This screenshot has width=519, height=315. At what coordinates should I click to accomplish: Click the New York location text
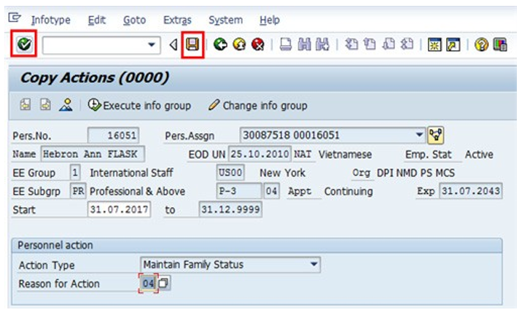coord(282,173)
